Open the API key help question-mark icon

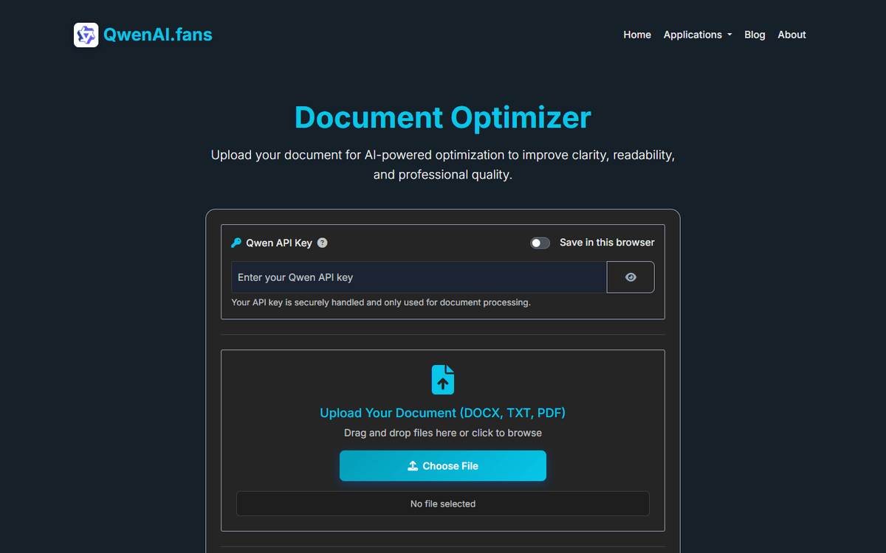pyautogui.click(x=323, y=243)
